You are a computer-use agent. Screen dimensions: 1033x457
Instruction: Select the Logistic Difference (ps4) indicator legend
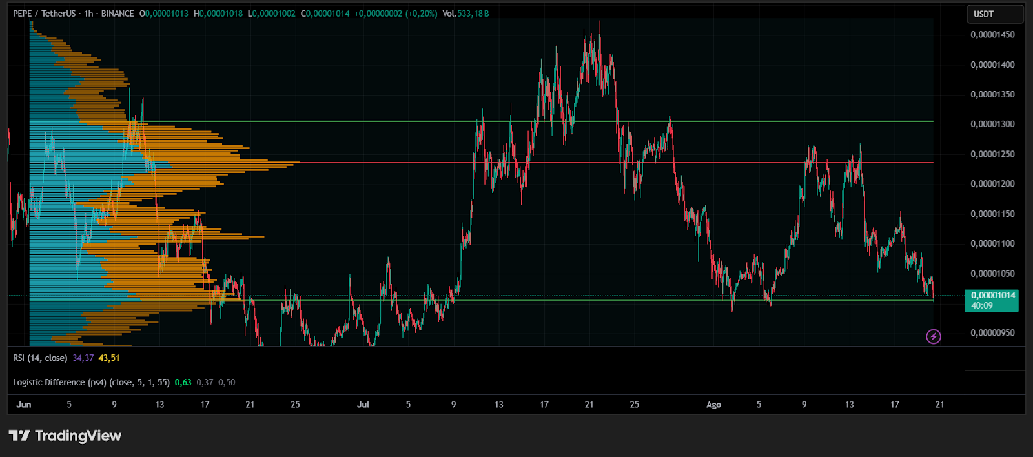click(x=91, y=382)
